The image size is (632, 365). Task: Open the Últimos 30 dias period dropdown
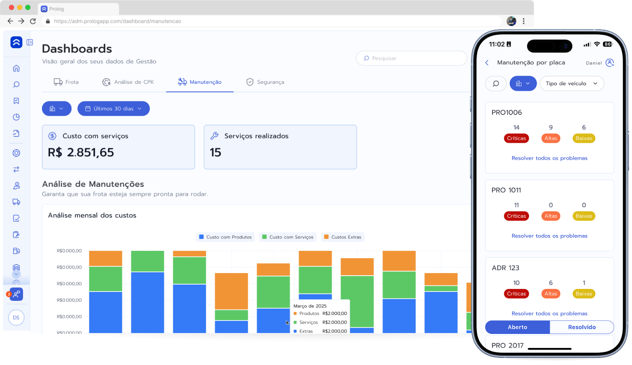point(113,109)
